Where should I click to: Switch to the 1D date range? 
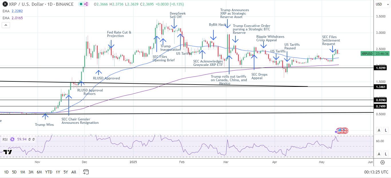6,172
